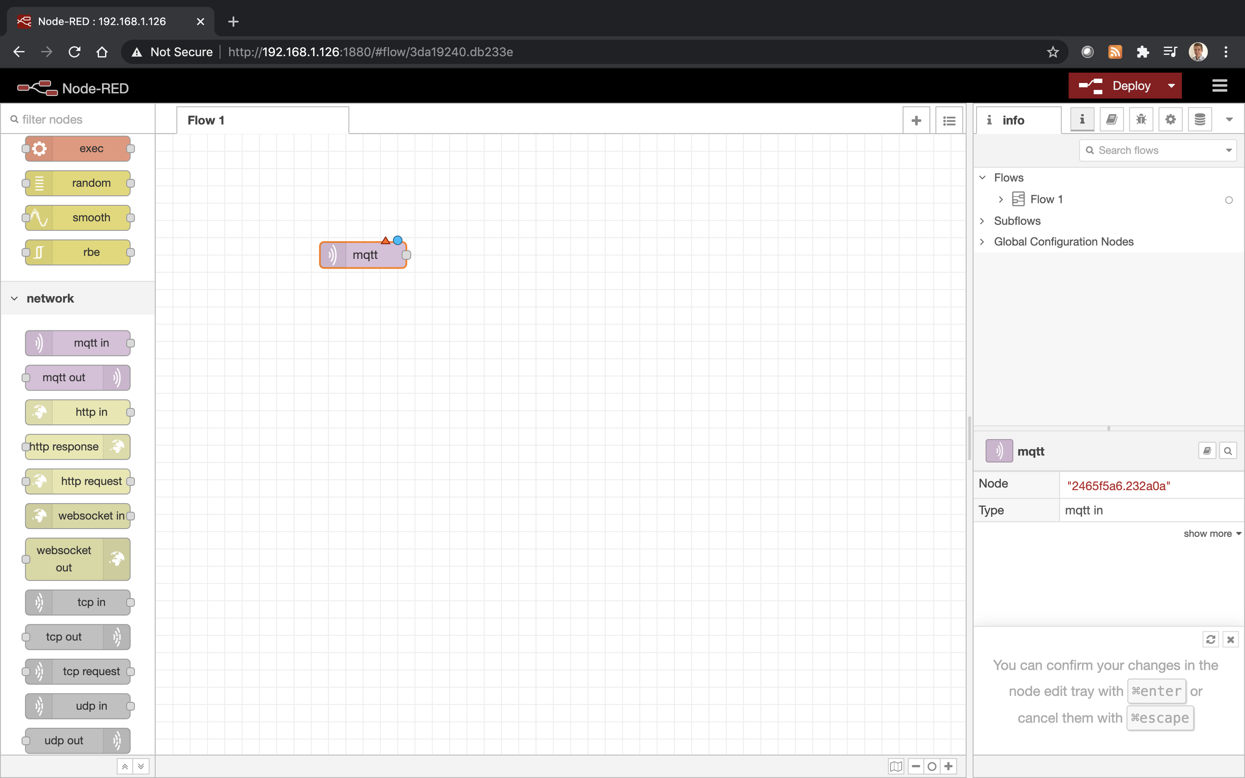Screen dimensions: 1245x778
Task: Reset canvas zoom to default
Action: (932, 766)
